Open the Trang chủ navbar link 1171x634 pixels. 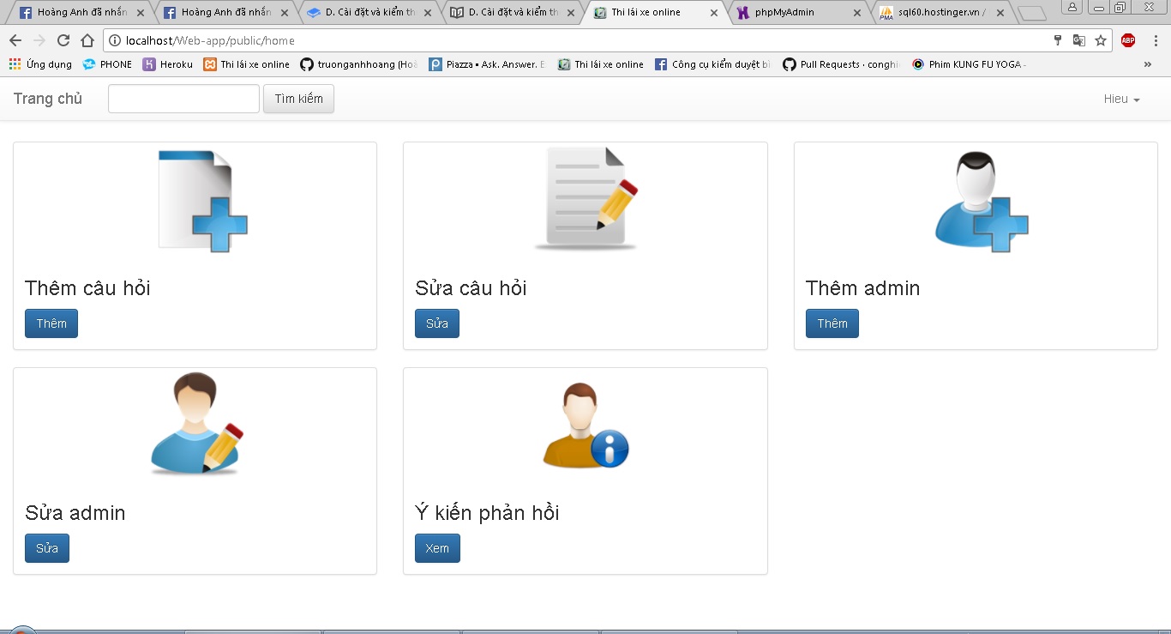click(48, 99)
